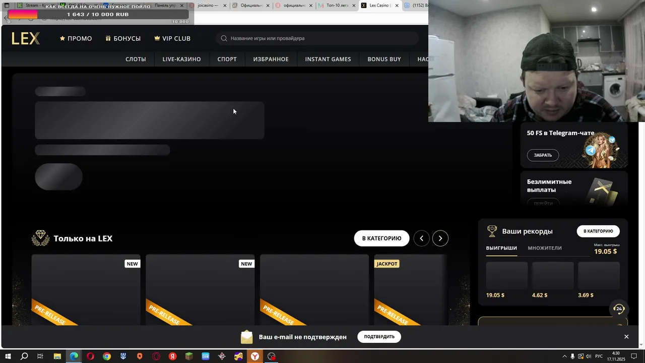This screenshot has height=363, width=645.
Task: Select the МНОЖИТЕЛИ records tab
Action: pos(545,248)
